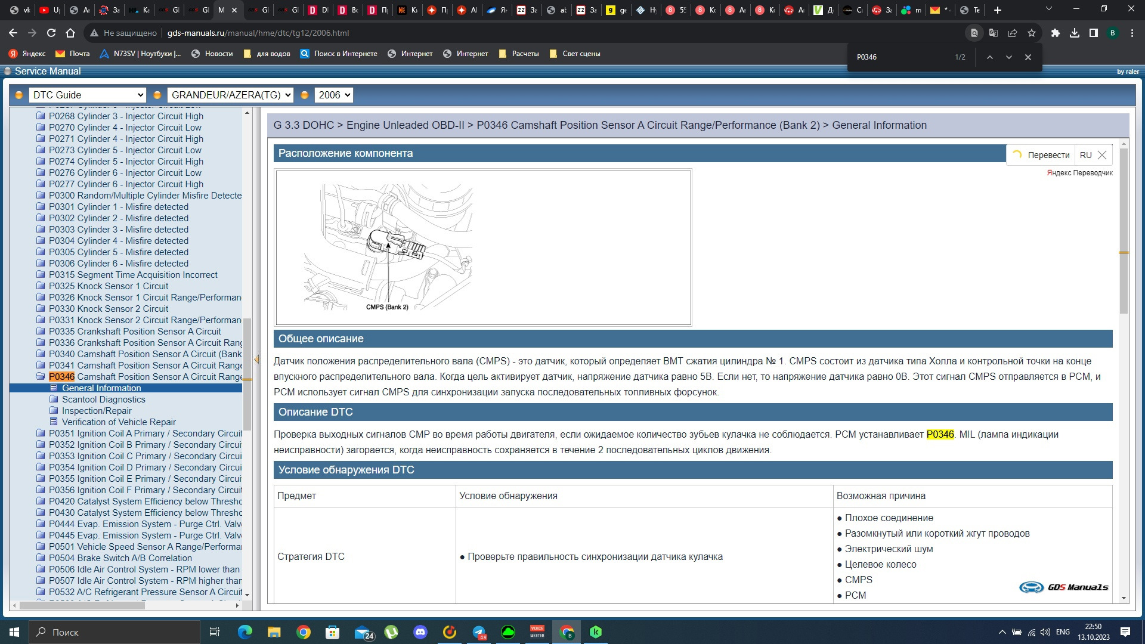Viewport: 1145px width, 644px height.
Task: Collapse the left panel with splitter arrow
Action: pos(256,359)
